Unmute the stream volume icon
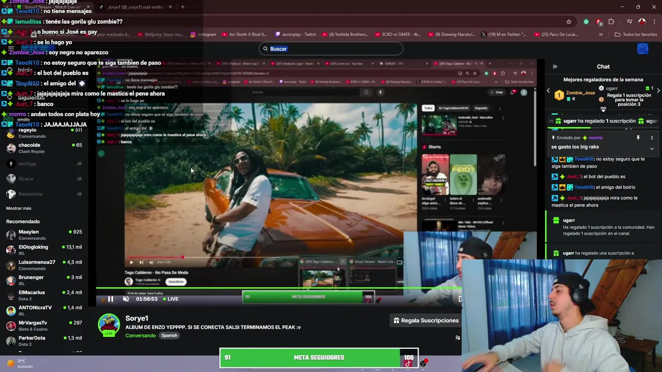 126,299
